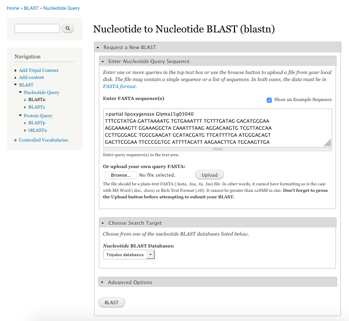
Task: Click Browse to choose a FASTA file
Action: (x=120, y=175)
